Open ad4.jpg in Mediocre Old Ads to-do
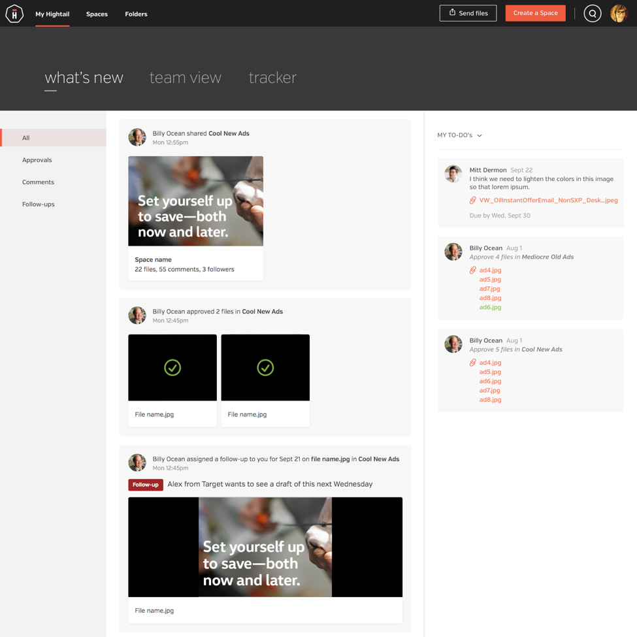Image resolution: width=637 pixels, height=637 pixels. 490,270
